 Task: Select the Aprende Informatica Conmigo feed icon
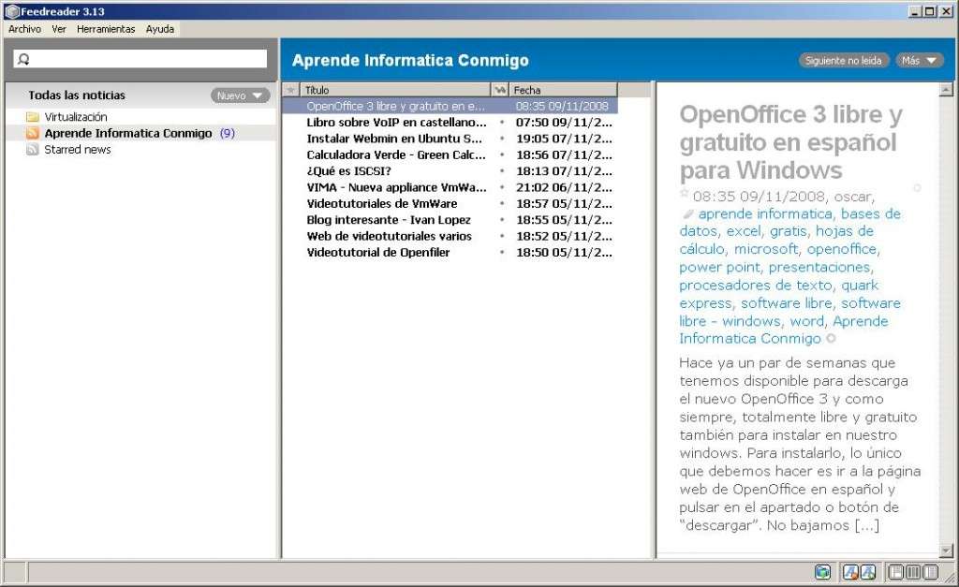pos(32,133)
